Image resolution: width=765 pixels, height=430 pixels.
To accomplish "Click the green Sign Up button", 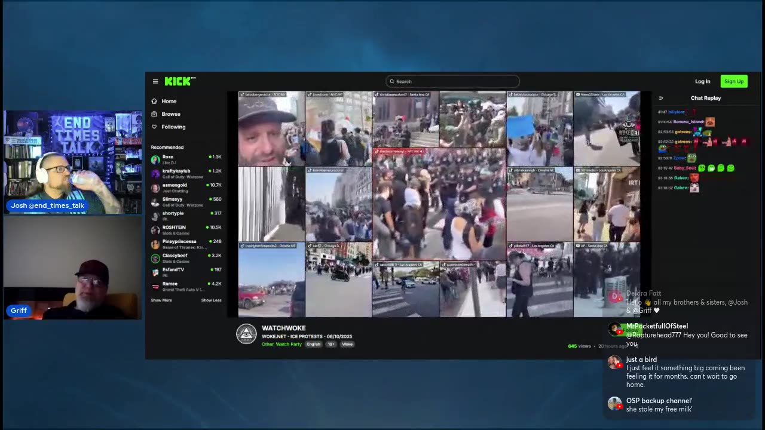I will pos(734,81).
